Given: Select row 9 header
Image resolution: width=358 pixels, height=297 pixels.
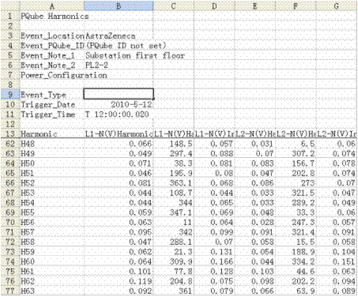Looking at the screenshot, I should (10, 95).
